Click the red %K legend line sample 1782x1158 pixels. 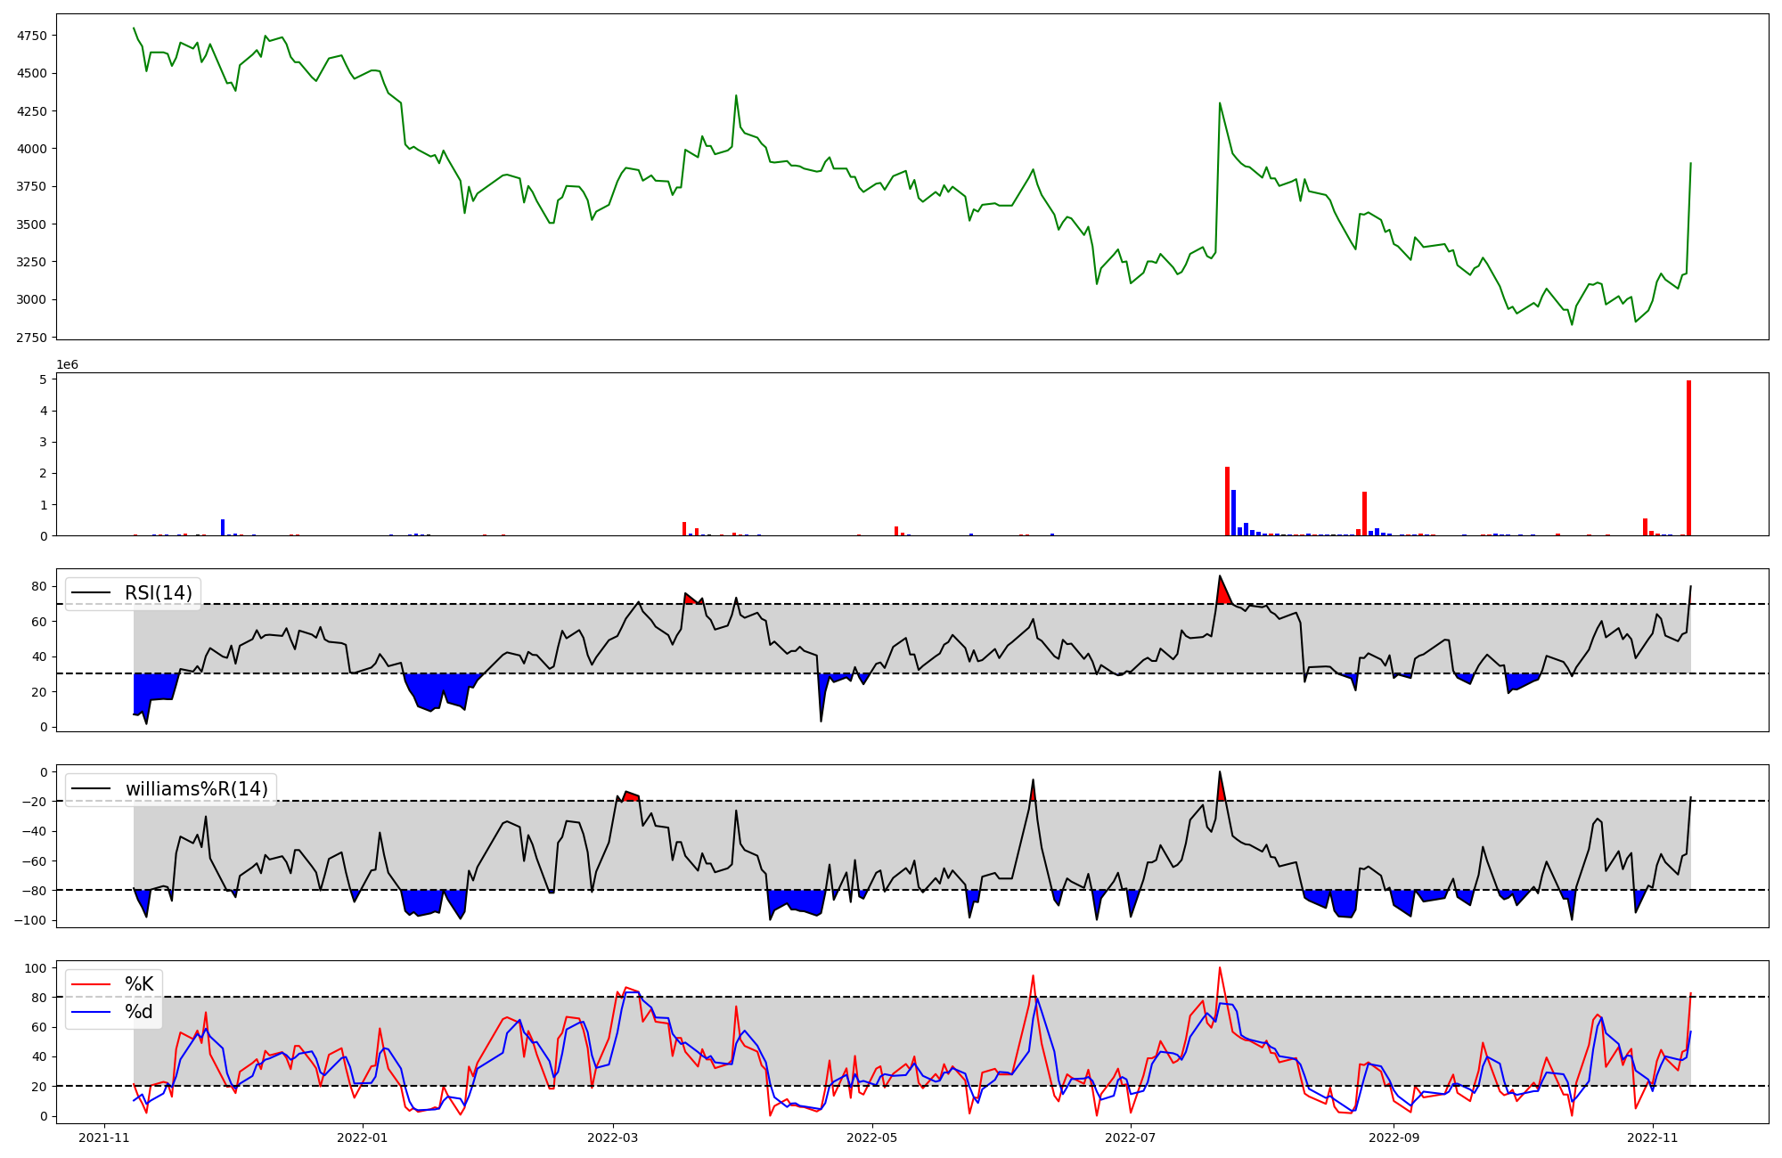click(91, 984)
